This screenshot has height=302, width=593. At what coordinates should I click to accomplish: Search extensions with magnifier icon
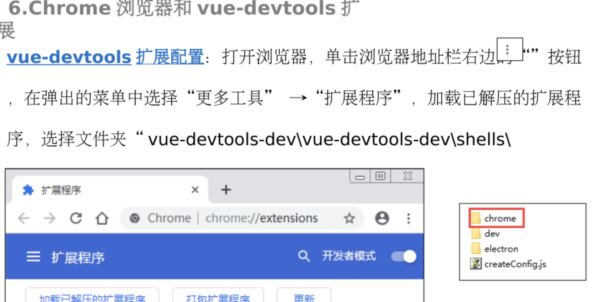click(304, 256)
